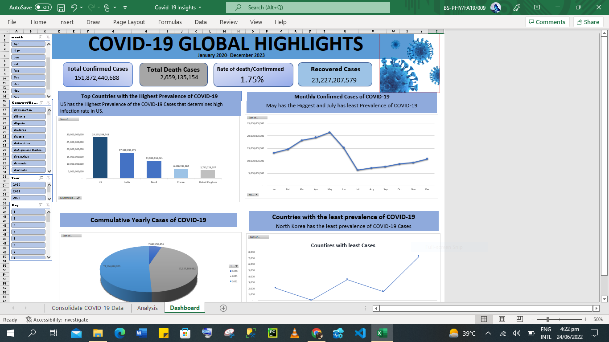The width and height of the screenshot is (609, 342).
Task: Open VLC from the taskbar
Action: pyautogui.click(x=294, y=333)
